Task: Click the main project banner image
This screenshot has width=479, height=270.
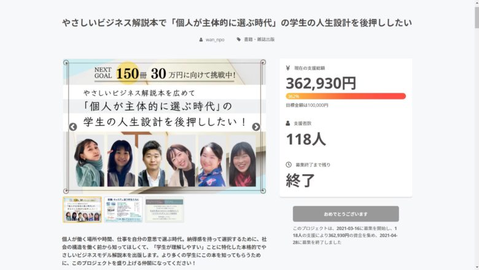Action: click(165, 126)
